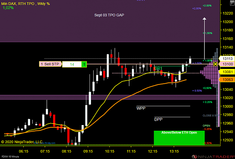
Task: Click the 13160 price axis label
Action: [x=228, y=39]
